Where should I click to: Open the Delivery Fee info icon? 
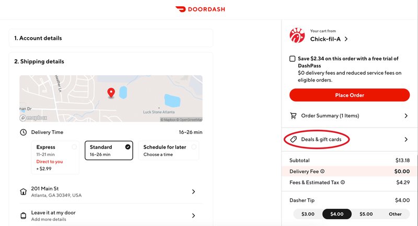coord(322,171)
